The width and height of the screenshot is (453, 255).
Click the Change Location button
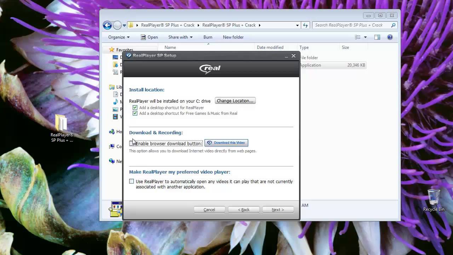click(235, 101)
